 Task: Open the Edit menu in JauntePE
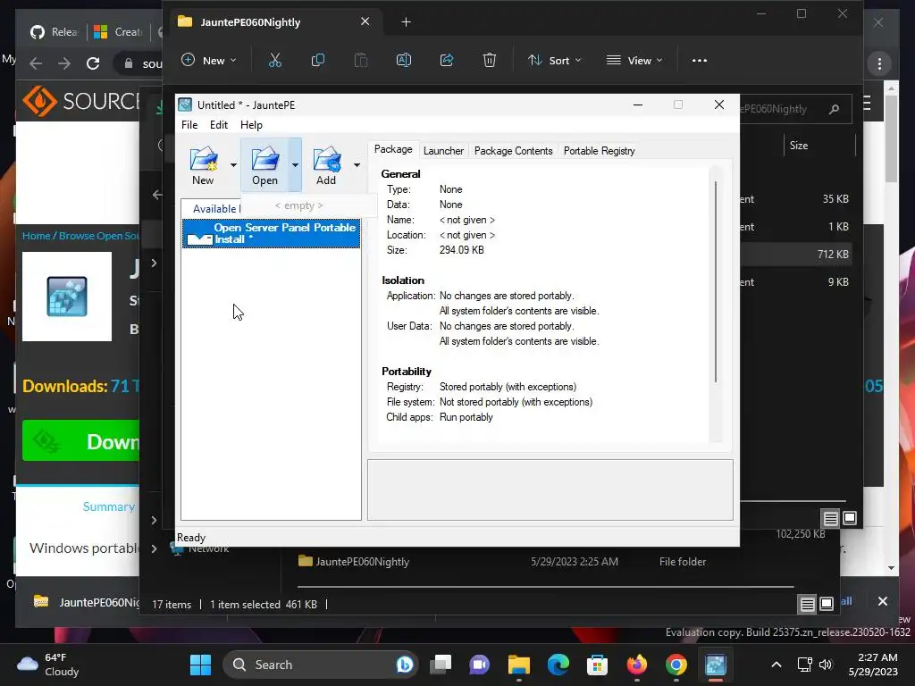(x=219, y=125)
